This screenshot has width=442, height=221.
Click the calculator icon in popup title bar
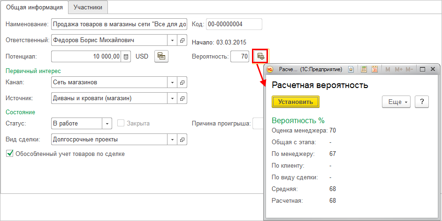(x=364, y=69)
